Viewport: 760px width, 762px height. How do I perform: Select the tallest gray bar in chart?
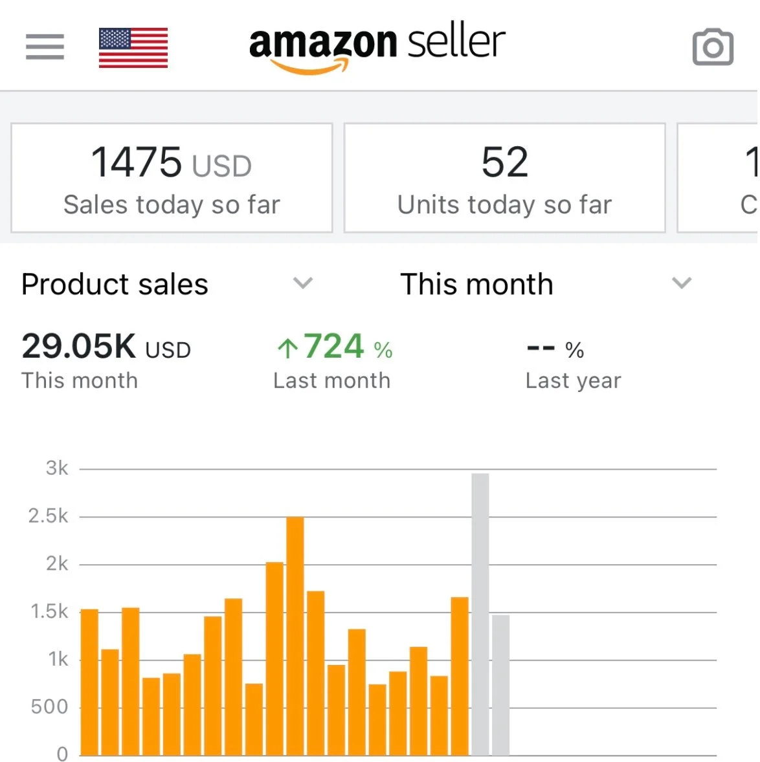(480, 613)
